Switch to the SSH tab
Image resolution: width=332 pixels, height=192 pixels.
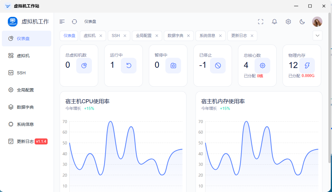(x=116, y=36)
